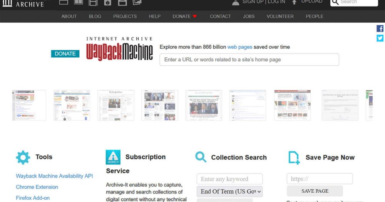Expand the End Of Term collection dropdown
Screen dimensions: 385x202
229,192
